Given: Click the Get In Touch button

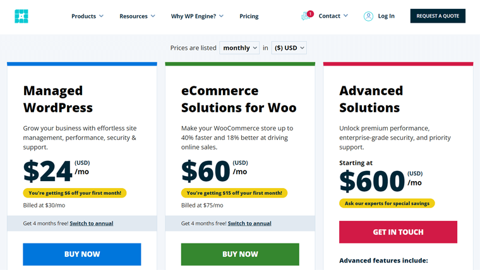Looking at the screenshot, I should coord(398,232).
